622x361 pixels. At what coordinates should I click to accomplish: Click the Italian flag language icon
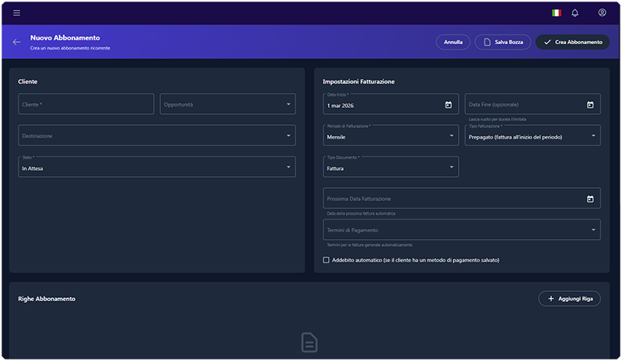point(556,12)
